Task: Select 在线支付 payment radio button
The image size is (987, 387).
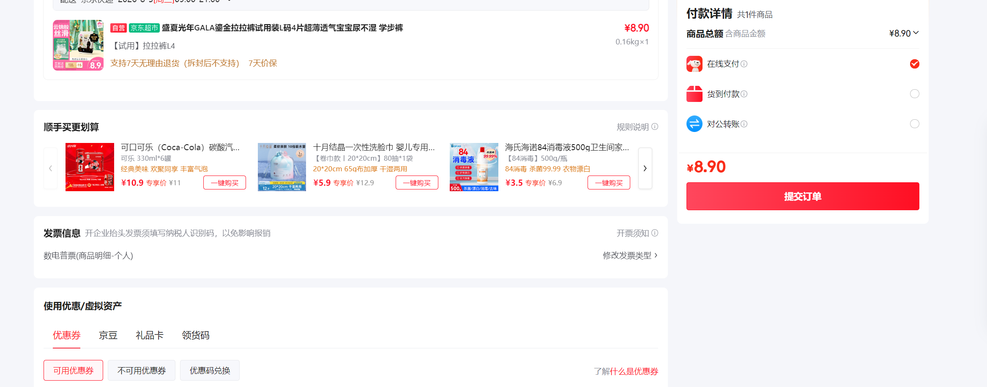Action: tap(915, 64)
